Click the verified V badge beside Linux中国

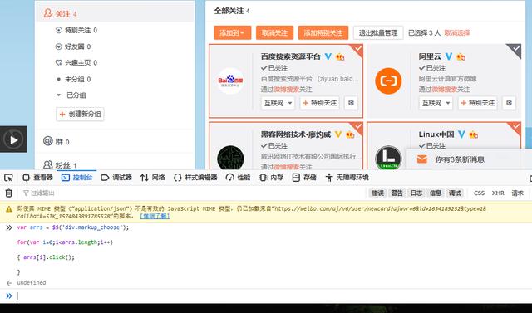pos(461,134)
